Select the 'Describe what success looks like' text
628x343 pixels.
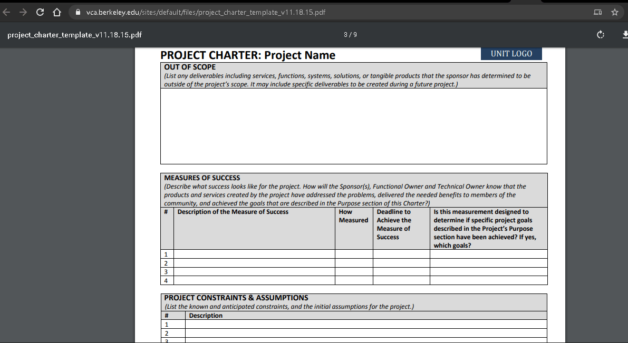(x=345, y=195)
